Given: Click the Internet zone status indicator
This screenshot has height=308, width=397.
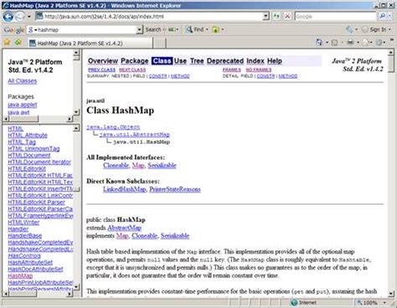Looking at the screenshot, I should [x=304, y=302].
